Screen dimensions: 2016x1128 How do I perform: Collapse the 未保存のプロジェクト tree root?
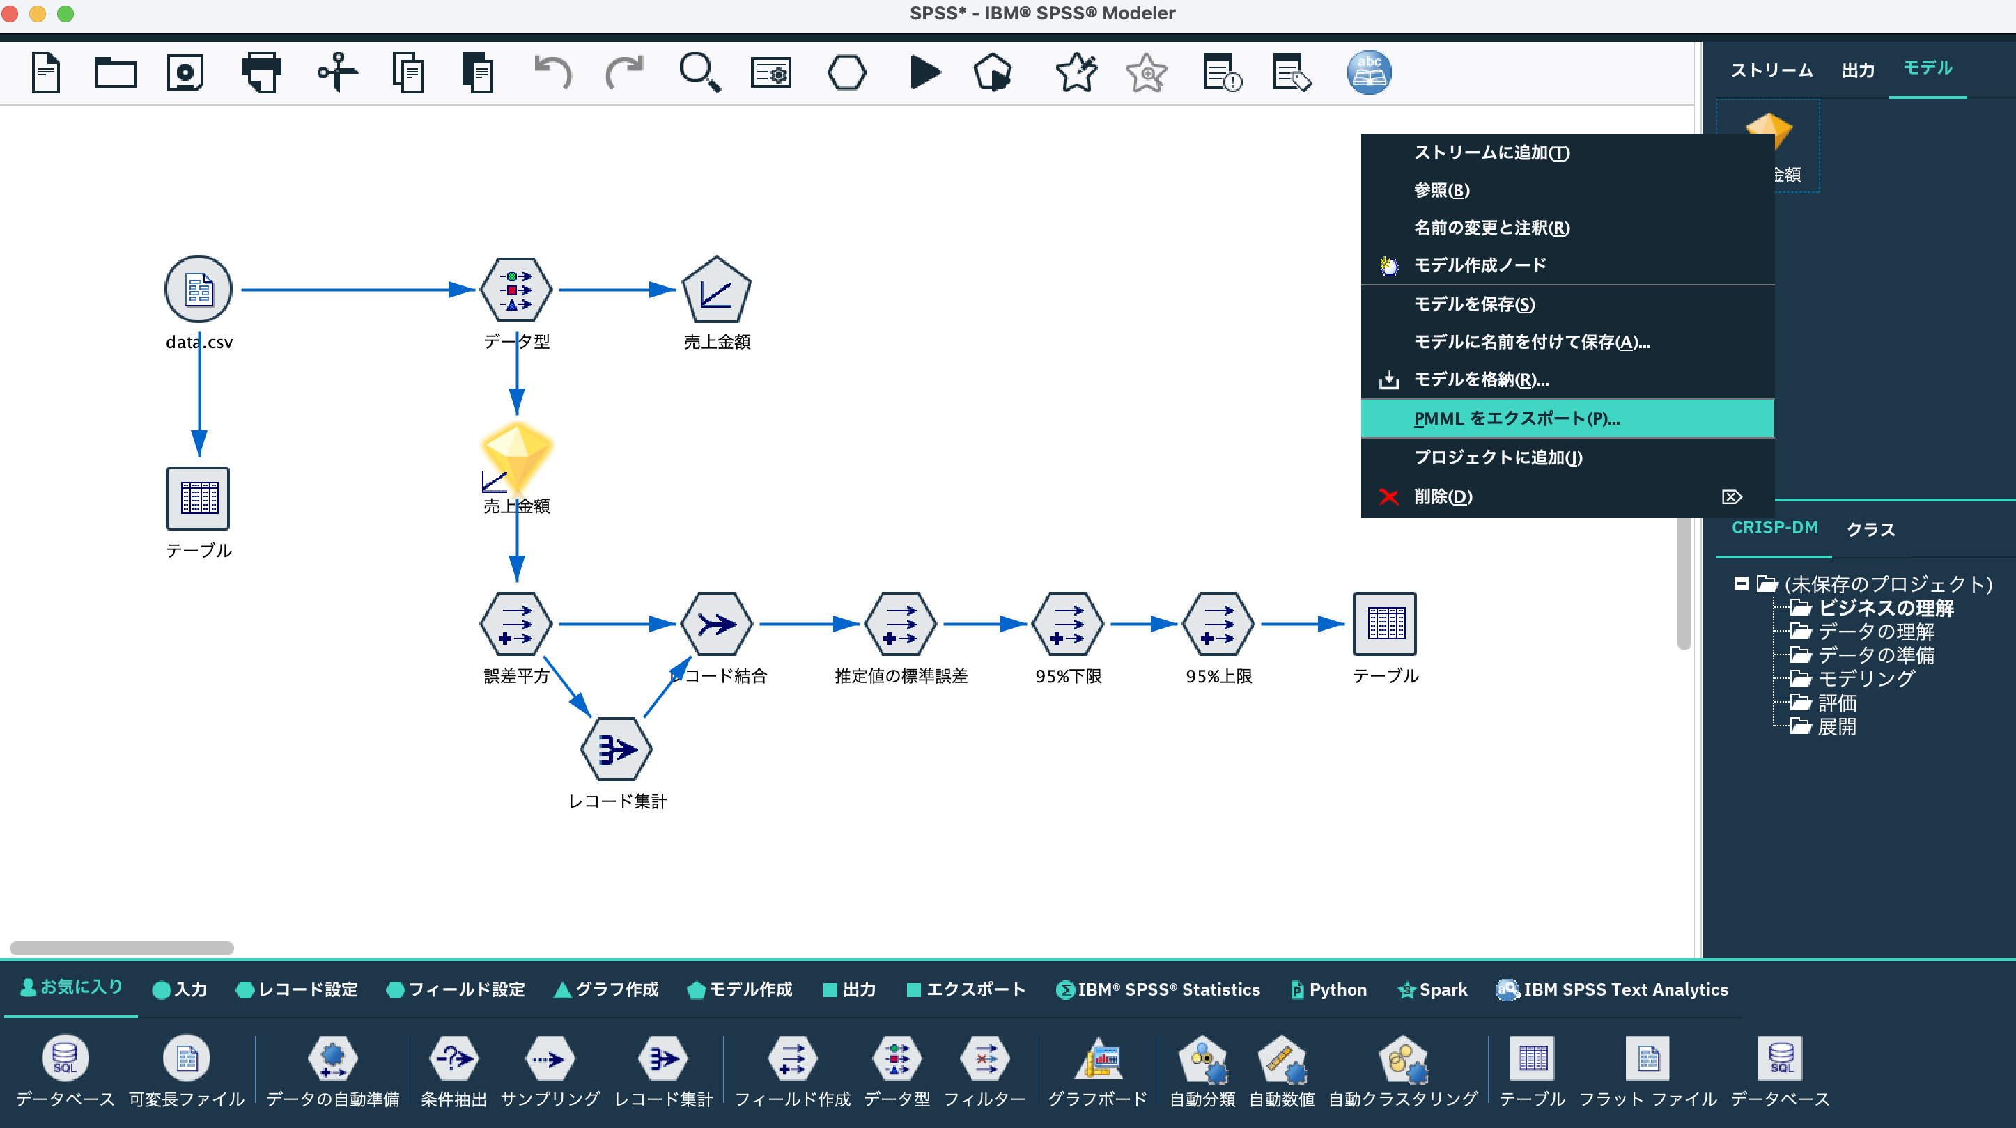1741,583
